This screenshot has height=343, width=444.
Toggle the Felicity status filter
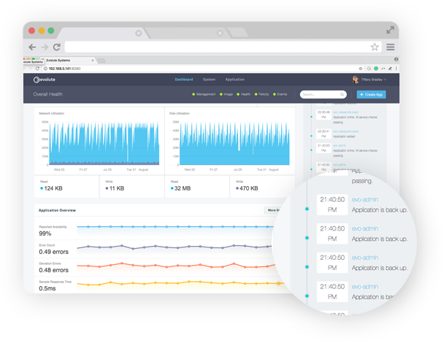tap(261, 94)
